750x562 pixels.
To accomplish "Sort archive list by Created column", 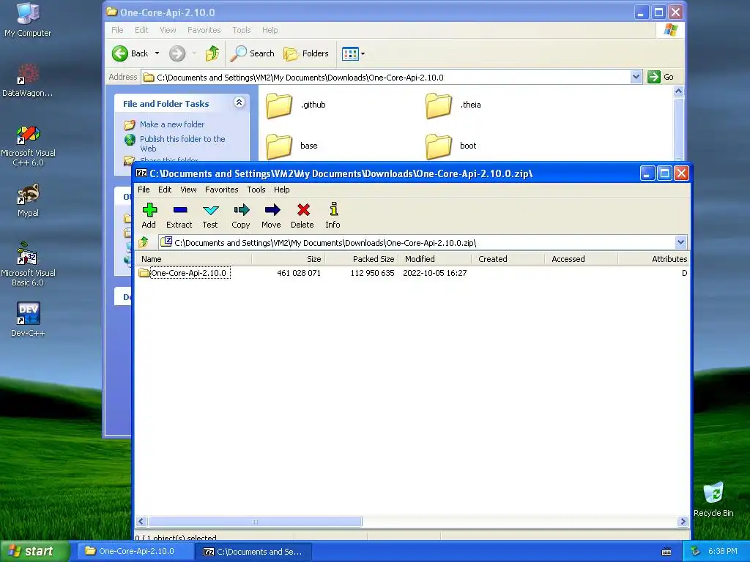I will [x=508, y=259].
